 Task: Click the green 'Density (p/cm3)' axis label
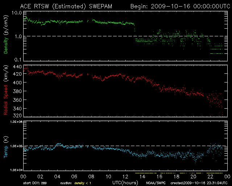(6, 35)
